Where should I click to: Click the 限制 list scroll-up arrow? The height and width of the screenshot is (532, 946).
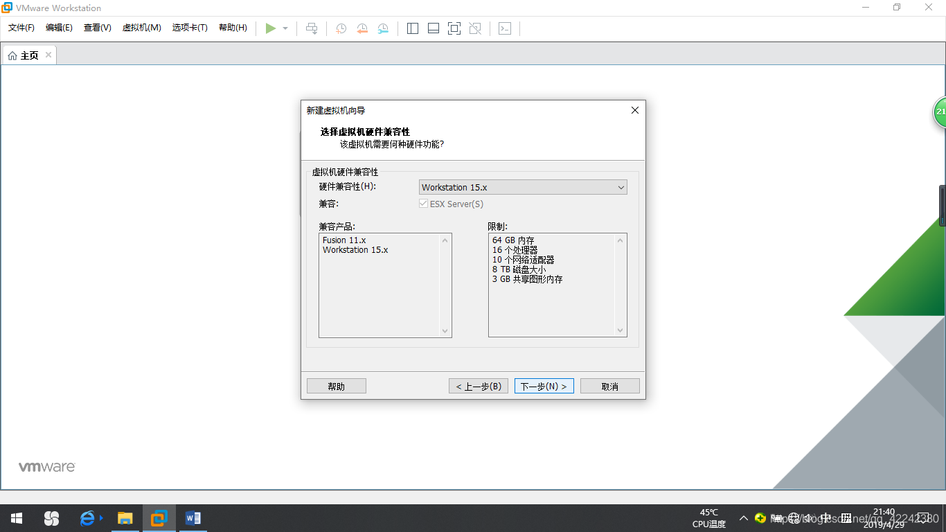[621, 240]
